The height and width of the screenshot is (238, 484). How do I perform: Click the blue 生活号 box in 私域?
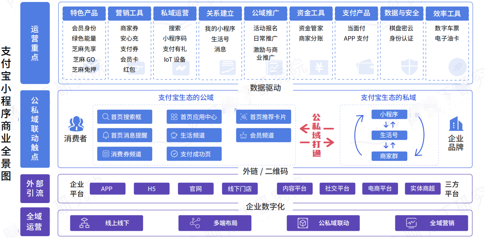(x=389, y=135)
